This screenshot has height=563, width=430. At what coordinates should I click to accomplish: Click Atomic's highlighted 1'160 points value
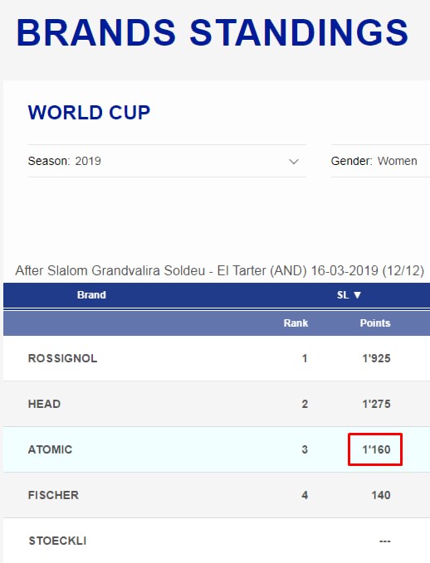click(376, 449)
